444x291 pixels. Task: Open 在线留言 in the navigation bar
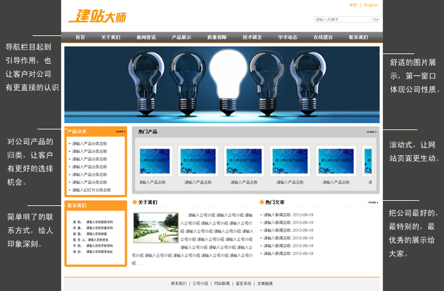(x=323, y=37)
